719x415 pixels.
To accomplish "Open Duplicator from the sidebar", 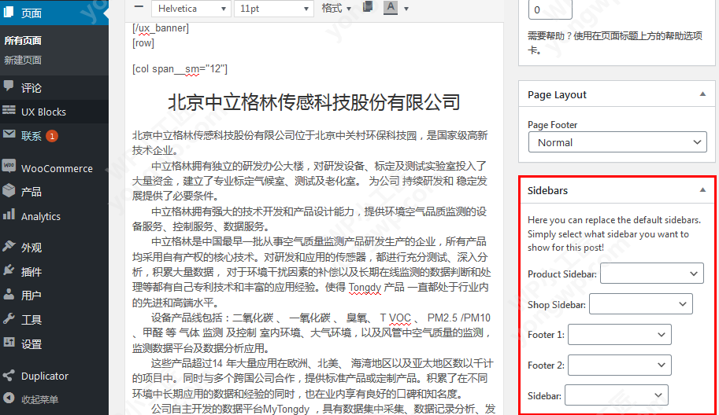I will pyautogui.click(x=45, y=376).
